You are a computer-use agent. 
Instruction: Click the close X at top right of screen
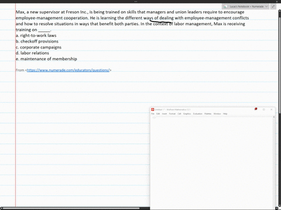tap(277, 1)
